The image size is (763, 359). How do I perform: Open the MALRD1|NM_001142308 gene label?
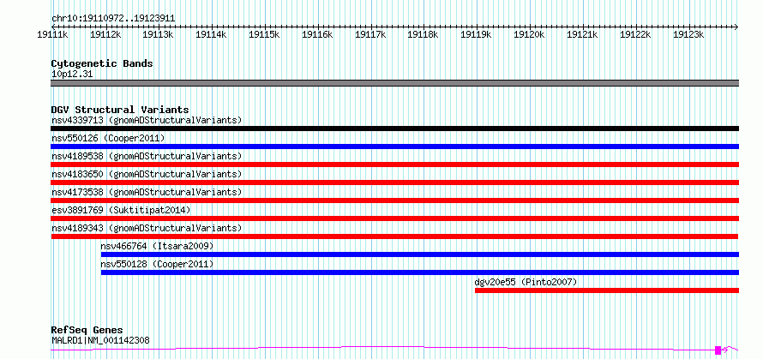100,340
